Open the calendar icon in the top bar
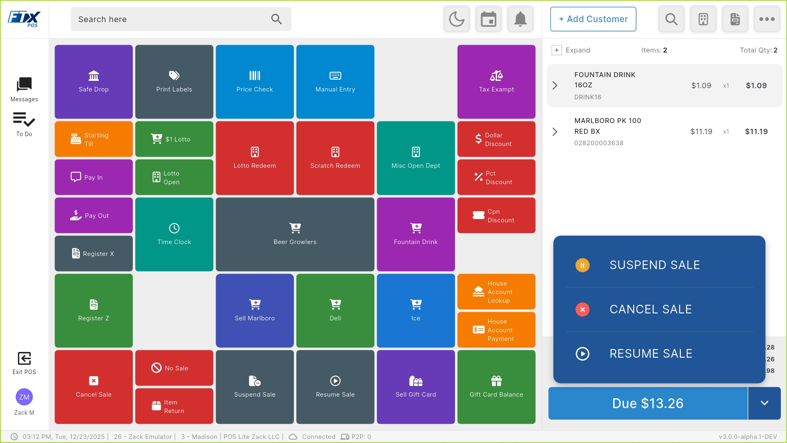The image size is (787, 443). pos(489,19)
